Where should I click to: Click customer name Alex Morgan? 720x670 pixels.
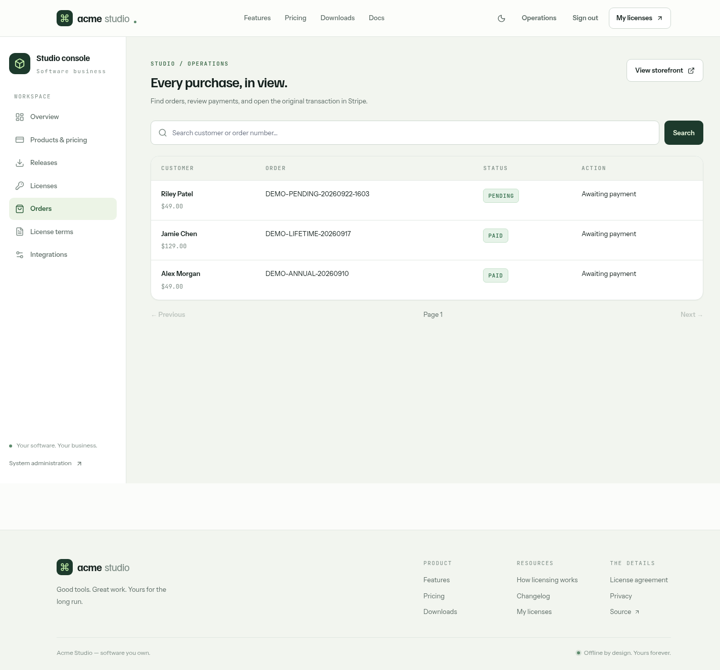click(x=180, y=274)
